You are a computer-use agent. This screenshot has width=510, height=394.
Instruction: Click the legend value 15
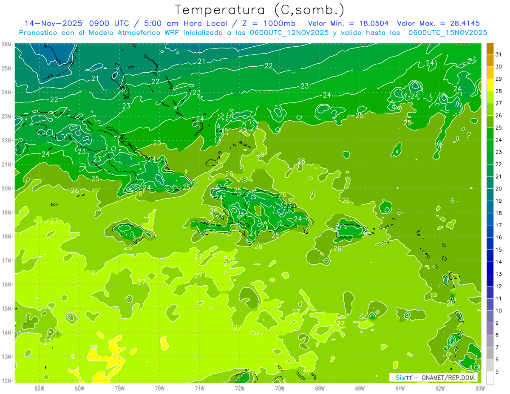tap(499, 250)
